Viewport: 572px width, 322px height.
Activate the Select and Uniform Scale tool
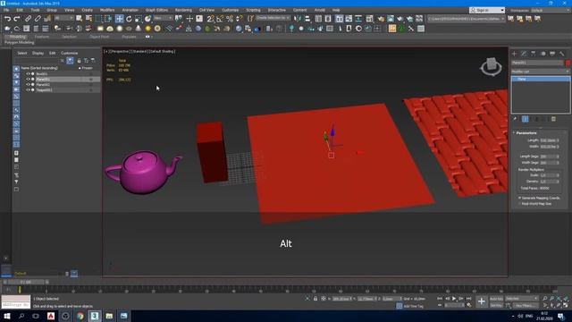(x=139, y=19)
